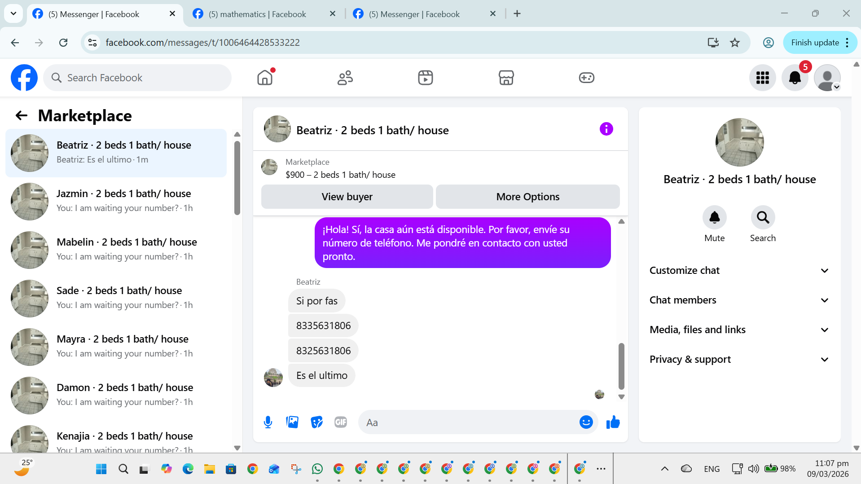Expand Customize chat section
Image resolution: width=861 pixels, height=484 pixels.
coord(739,271)
